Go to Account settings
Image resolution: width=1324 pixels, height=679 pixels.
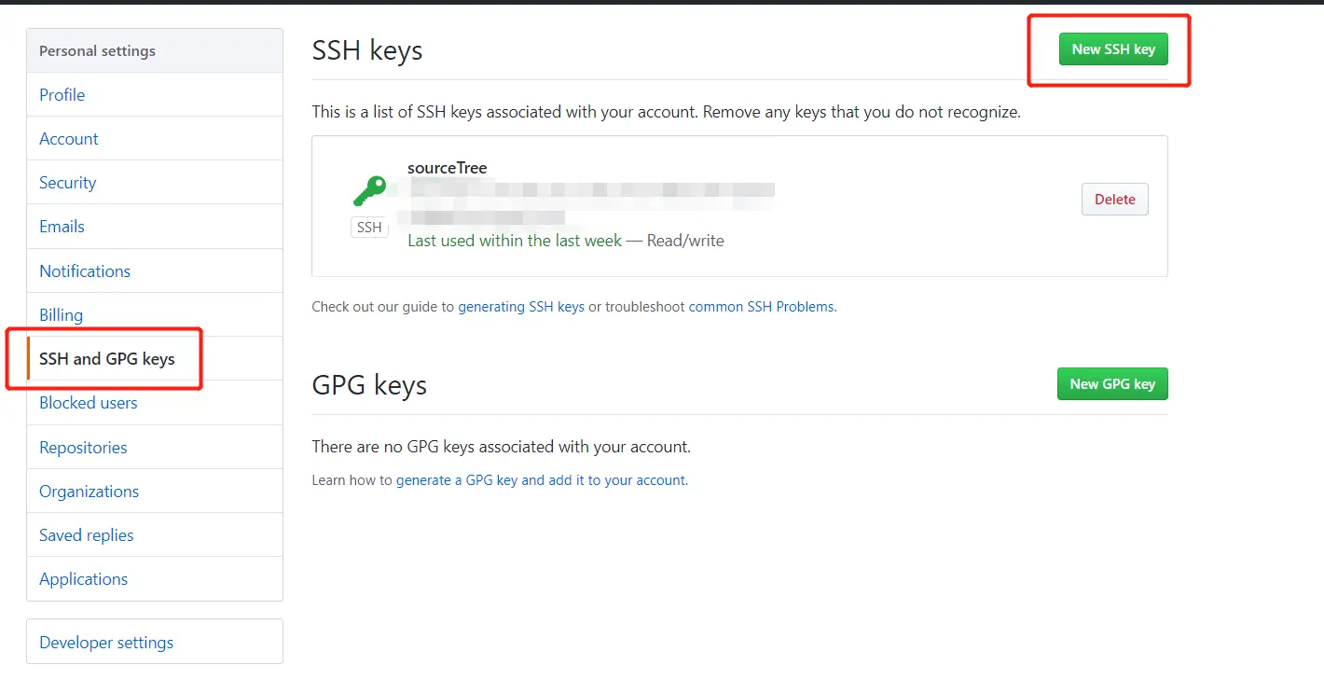point(68,139)
